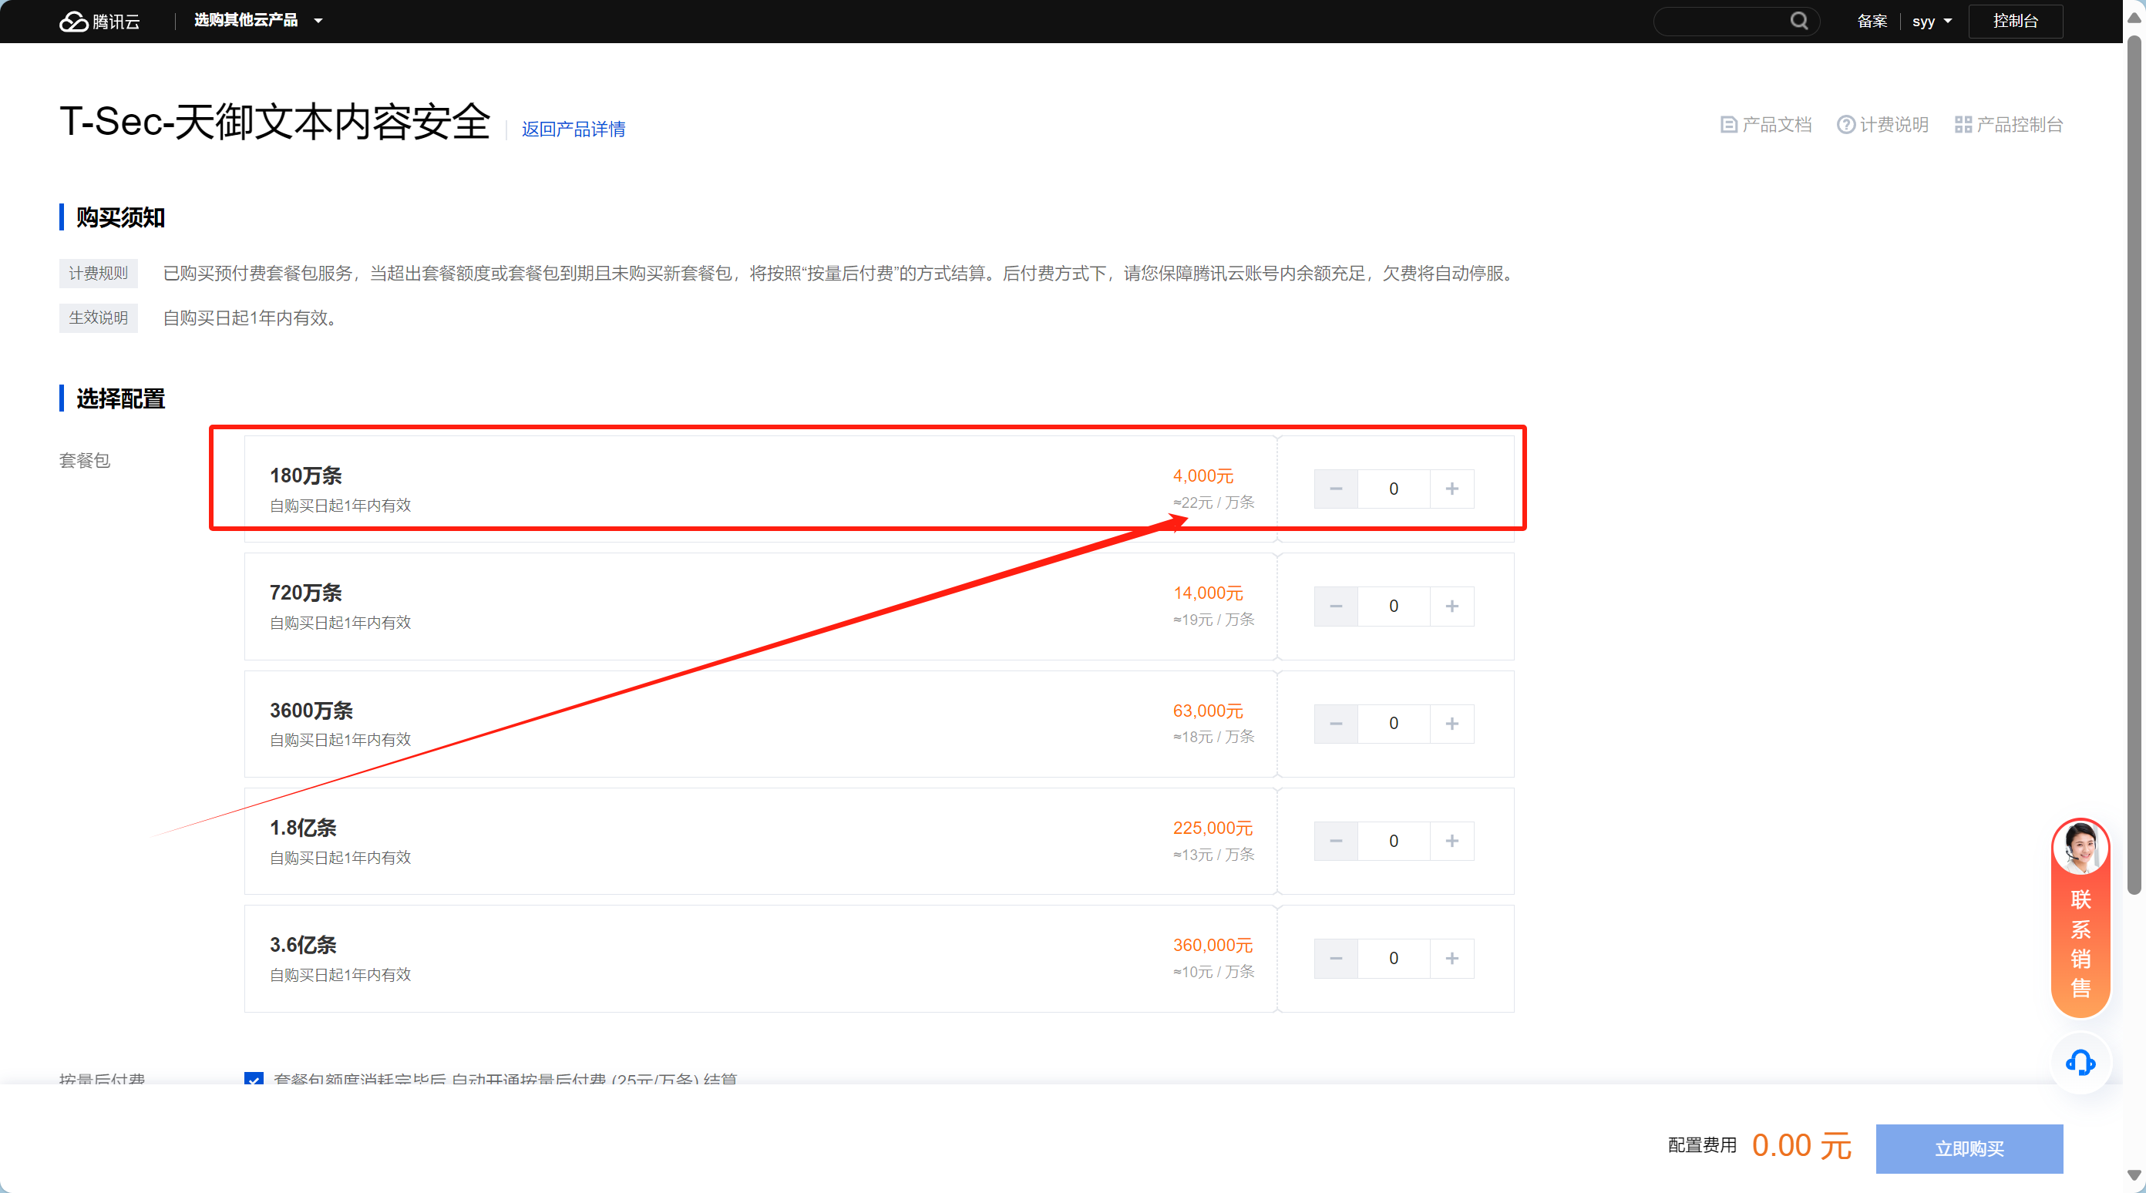Screen dimensions: 2146x1193
Task: Click the 立即购买 button
Action: [1969, 1149]
